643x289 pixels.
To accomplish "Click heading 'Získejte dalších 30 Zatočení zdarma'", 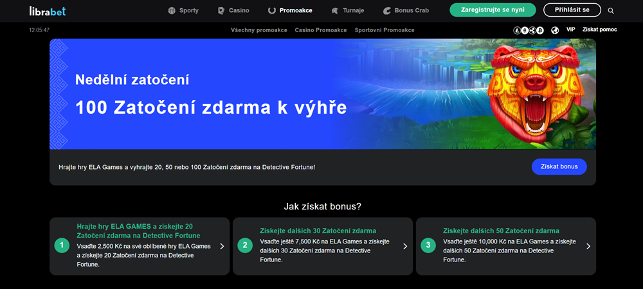I will [x=318, y=231].
